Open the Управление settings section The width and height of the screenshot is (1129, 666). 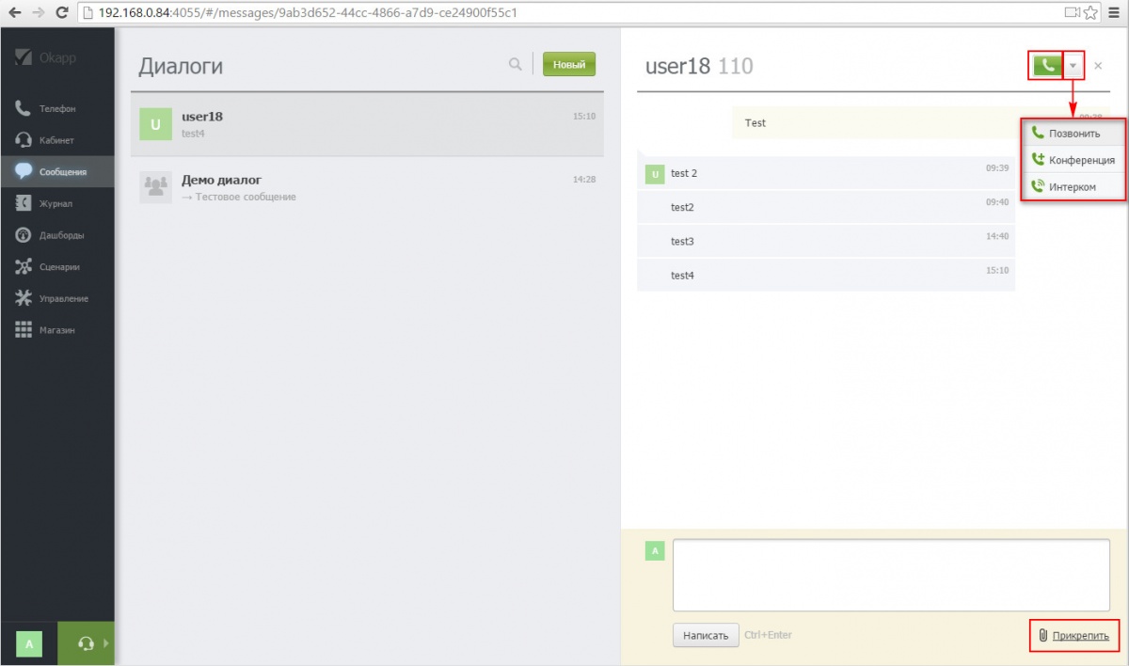[56, 298]
